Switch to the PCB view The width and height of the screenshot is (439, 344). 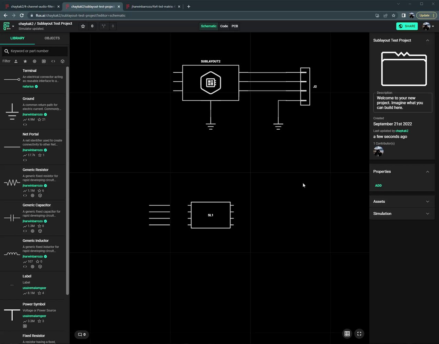235,26
